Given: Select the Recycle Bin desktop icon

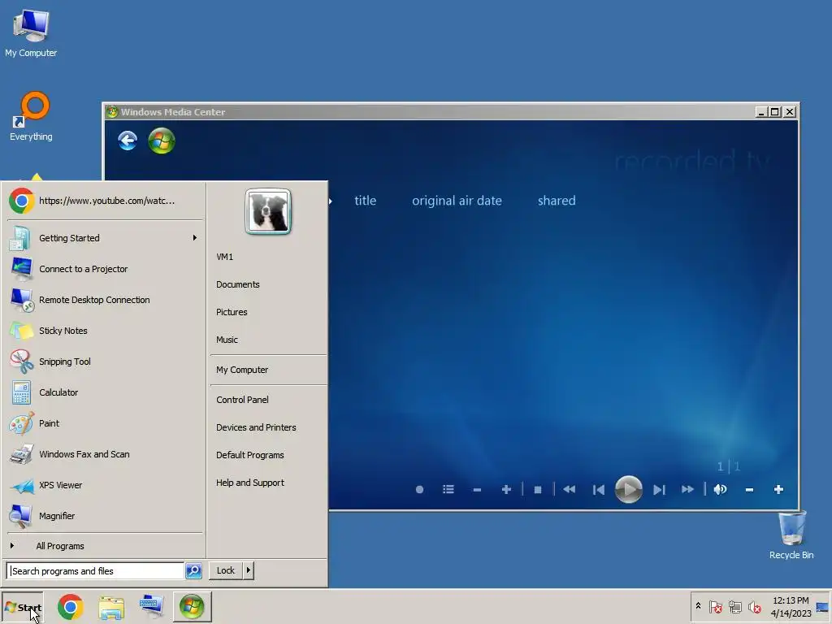Looking at the screenshot, I should pyautogui.click(x=791, y=536).
